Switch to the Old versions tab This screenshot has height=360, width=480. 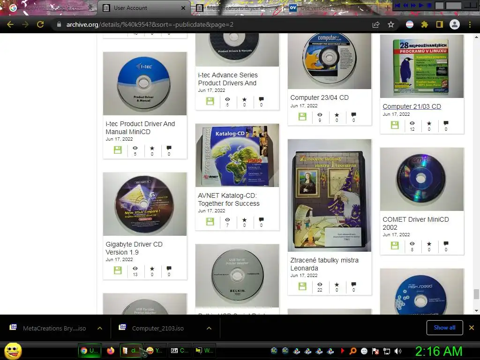(x=330, y=8)
